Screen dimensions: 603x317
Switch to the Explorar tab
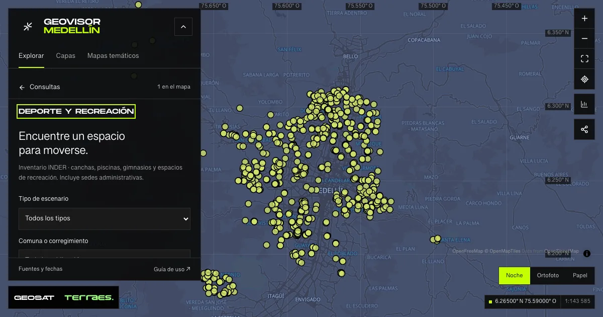coord(31,56)
